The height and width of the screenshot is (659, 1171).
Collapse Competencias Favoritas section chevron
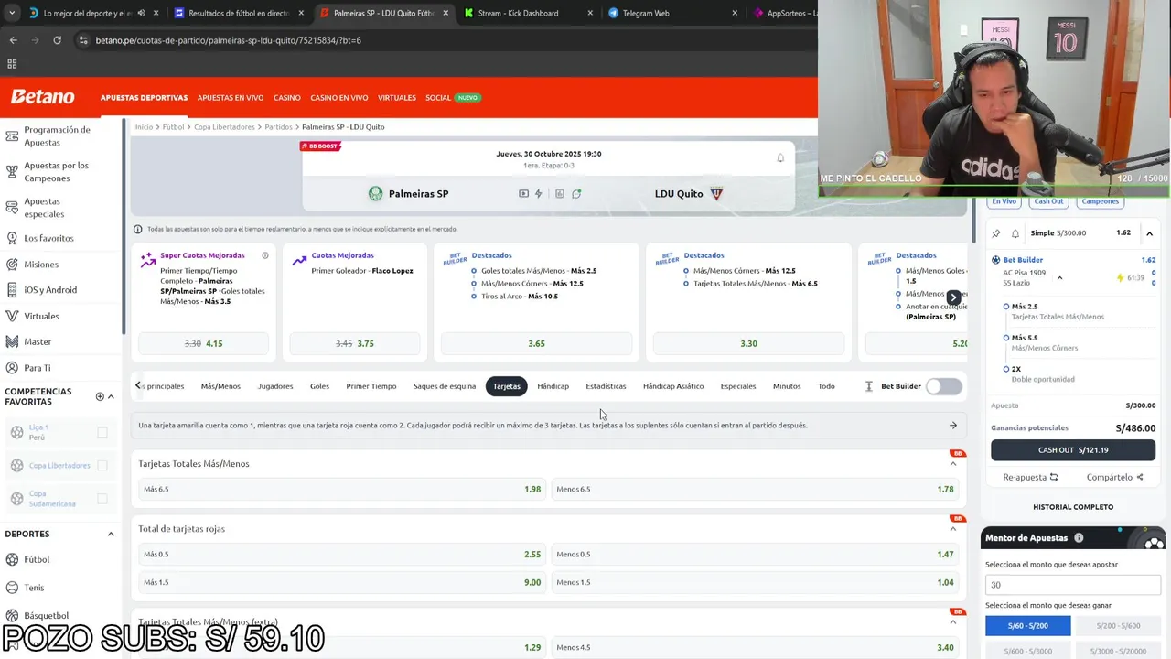111,396
